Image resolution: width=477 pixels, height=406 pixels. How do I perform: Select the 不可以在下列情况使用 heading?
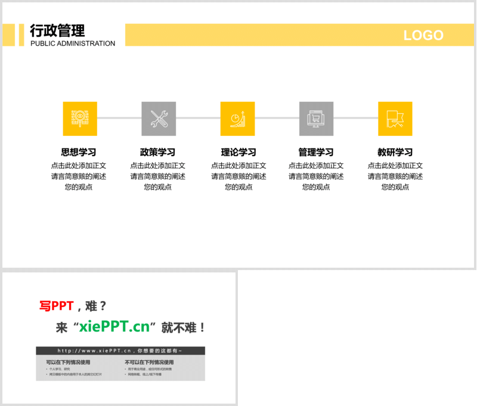[x=149, y=362]
